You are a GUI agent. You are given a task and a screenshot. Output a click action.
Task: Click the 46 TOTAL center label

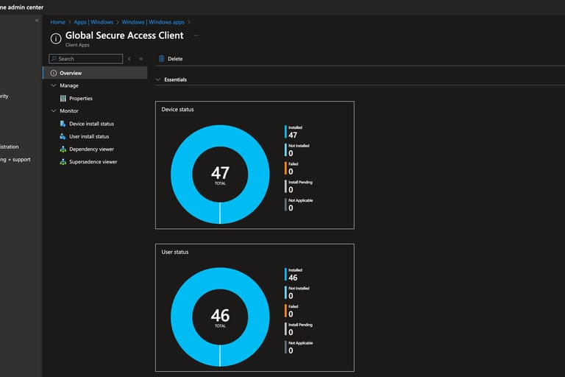220,317
